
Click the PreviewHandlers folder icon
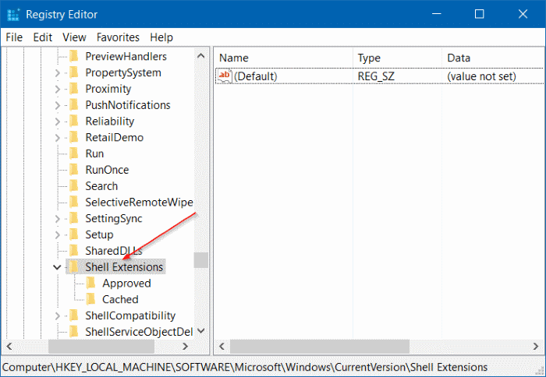(x=74, y=56)
